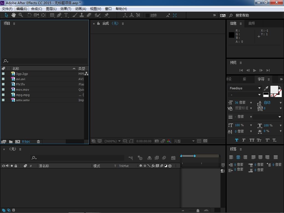Select the Pan Behind anchor tool
284x213 pixels.
point(43,15)
